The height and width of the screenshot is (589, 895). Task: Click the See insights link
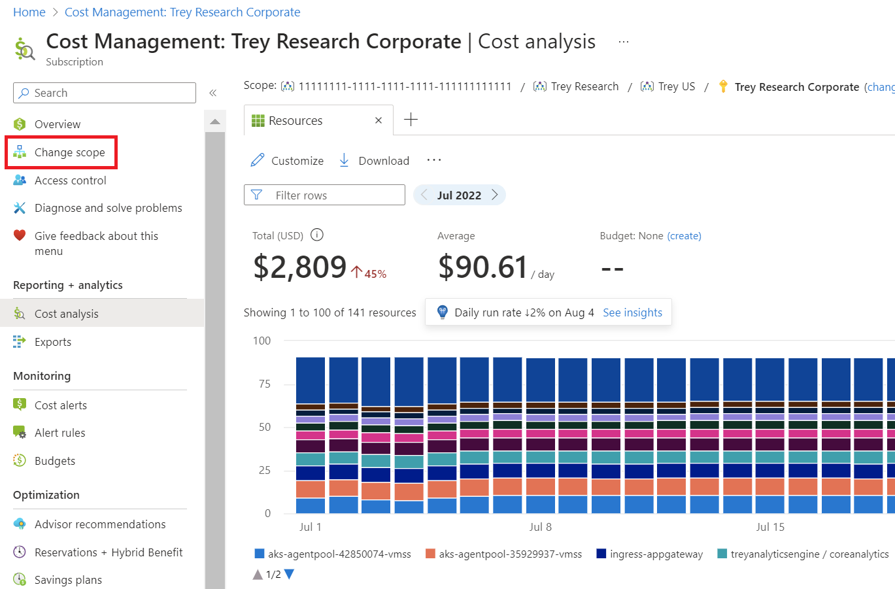click(x=632, y=312)
